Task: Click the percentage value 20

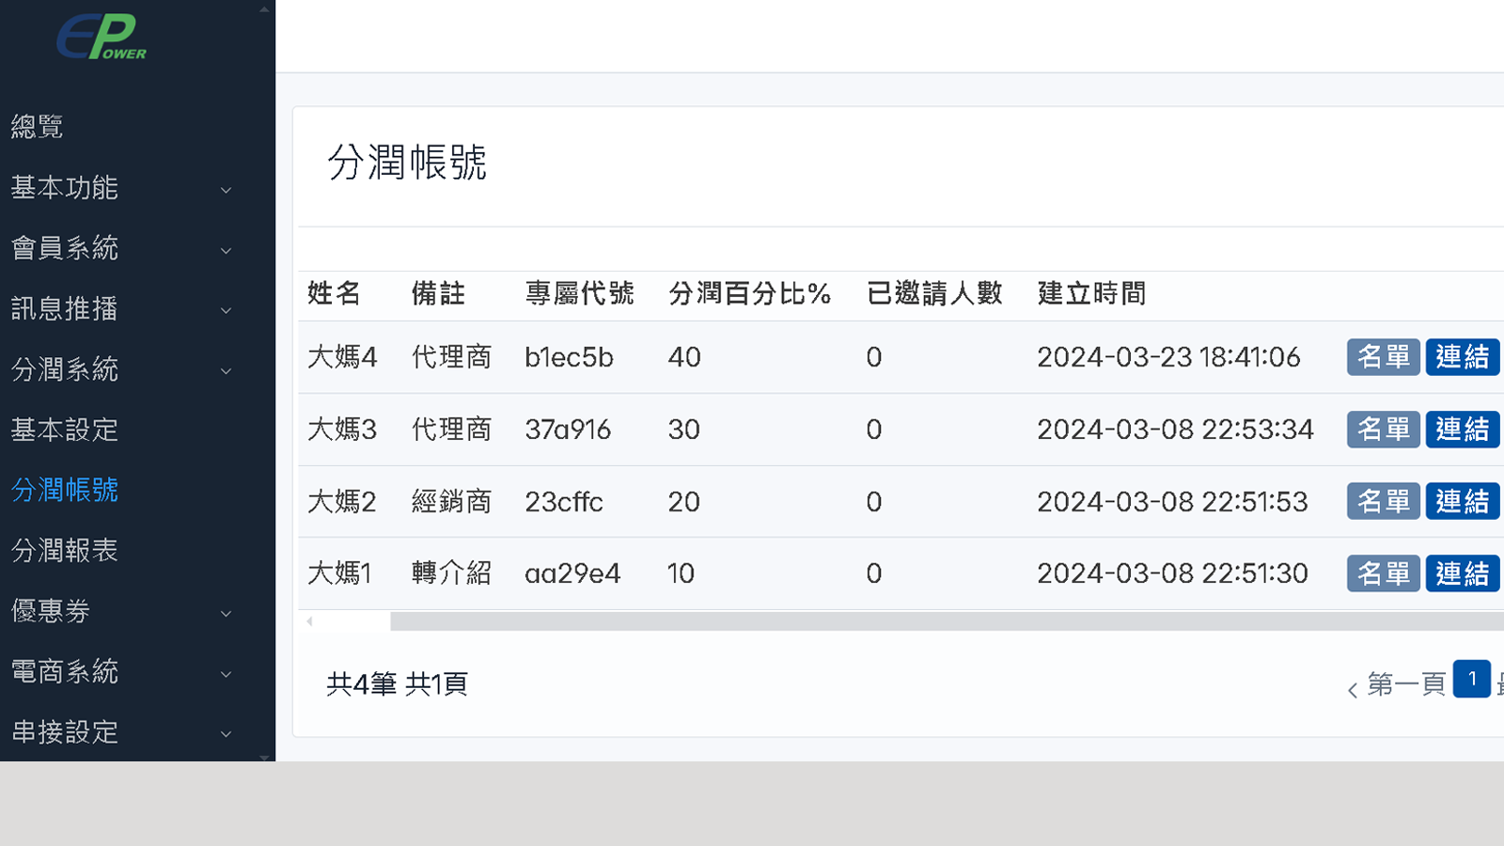Action: pyautogui.click(x=684, y=502)
